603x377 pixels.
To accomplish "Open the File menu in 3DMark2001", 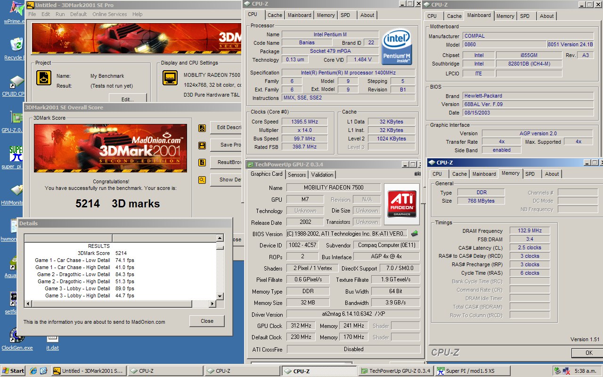I will [32, 14].
